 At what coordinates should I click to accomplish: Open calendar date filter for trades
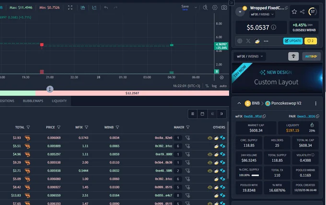point(202,114)
